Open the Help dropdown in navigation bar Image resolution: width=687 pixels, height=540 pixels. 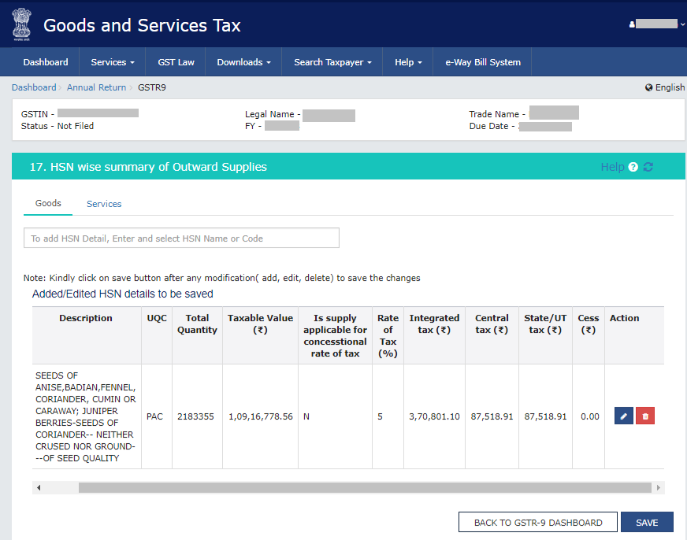[x=408, y=62]
